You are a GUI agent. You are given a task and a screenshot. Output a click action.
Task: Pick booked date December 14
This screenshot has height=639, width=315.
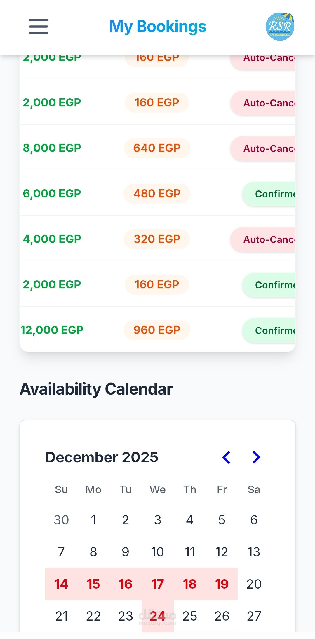(61, 584)
